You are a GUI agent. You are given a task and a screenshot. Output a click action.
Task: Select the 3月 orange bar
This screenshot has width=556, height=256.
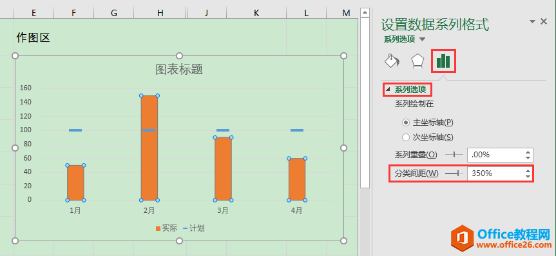(x=223, y=169)
